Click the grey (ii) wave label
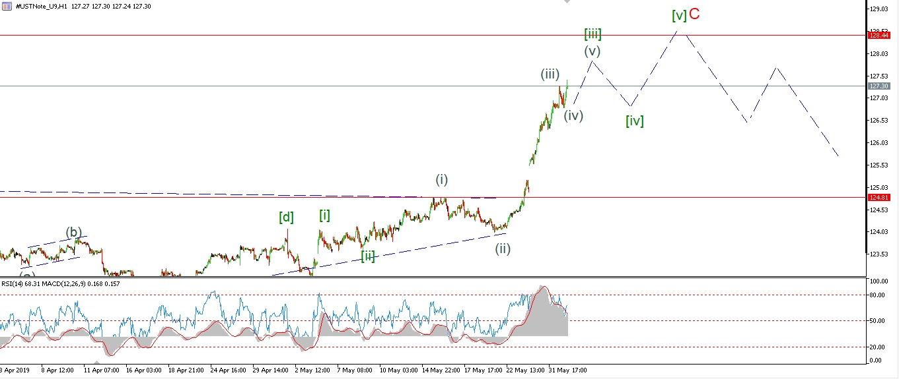This screenshot has width=899, height=379. pos(503,248)
